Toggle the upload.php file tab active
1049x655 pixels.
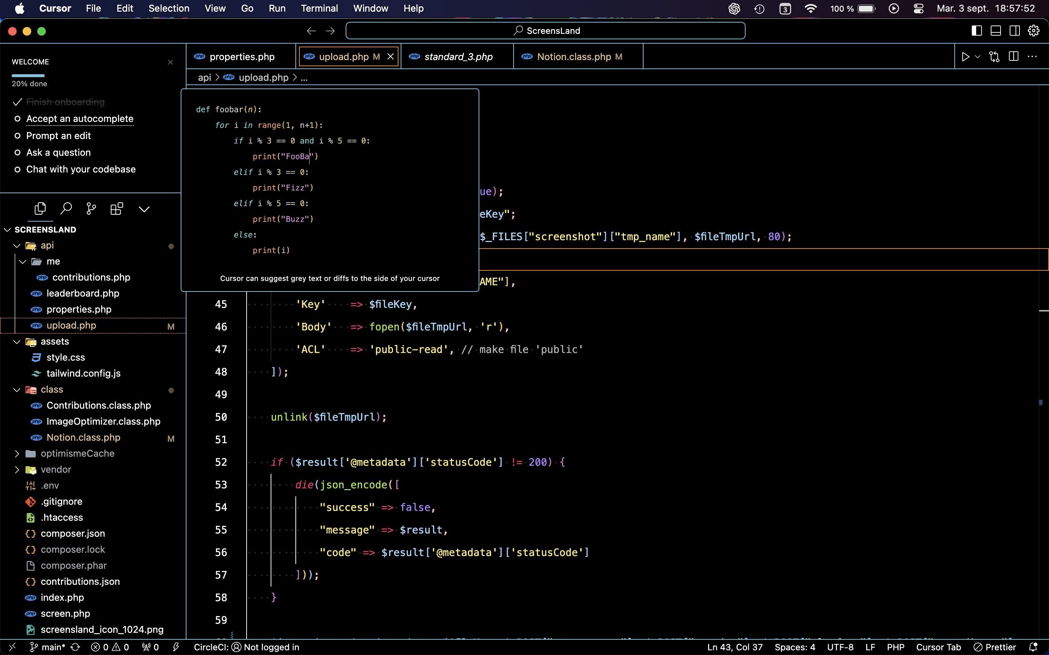tap(343, 57)
